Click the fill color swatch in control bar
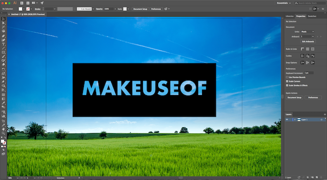Image resolution: width=327 pixels, height=180 pixels. coord(20,9)
